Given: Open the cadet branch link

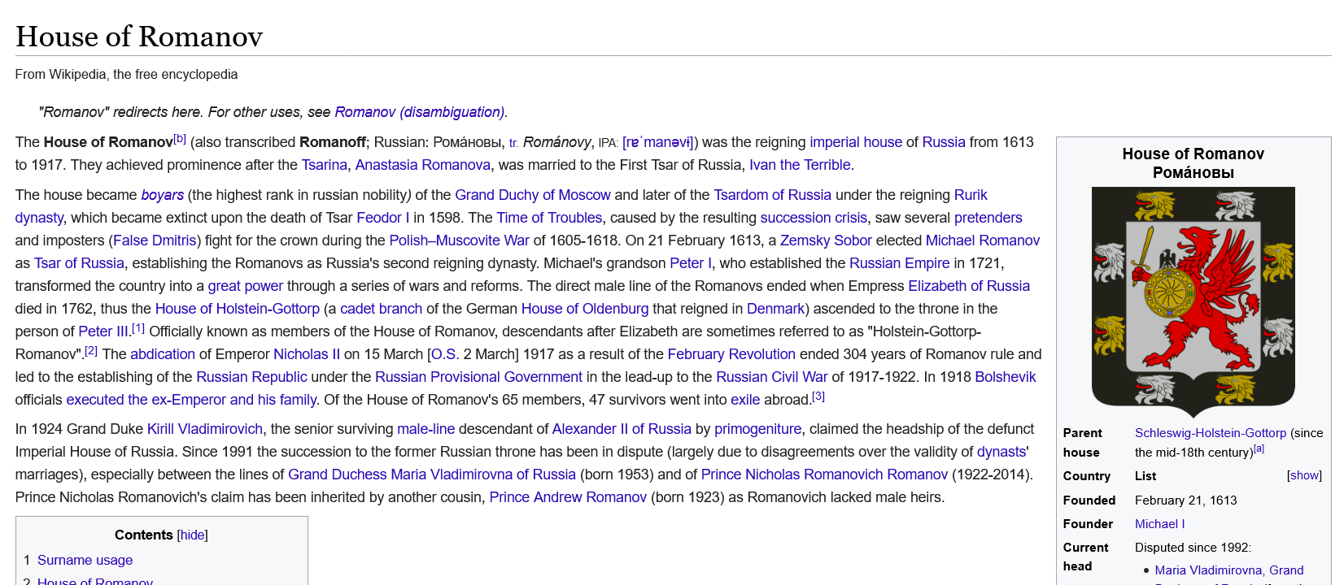Looking at the screenshot, I should (382, 309).
